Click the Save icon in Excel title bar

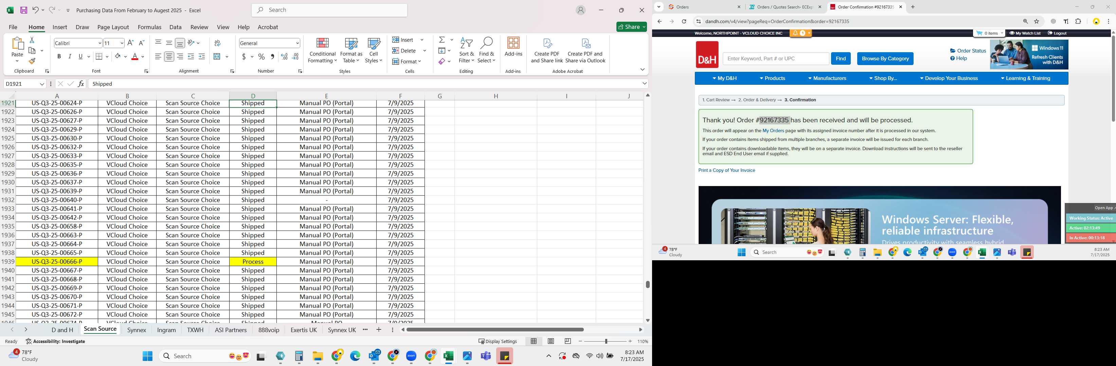click(24, 10)
